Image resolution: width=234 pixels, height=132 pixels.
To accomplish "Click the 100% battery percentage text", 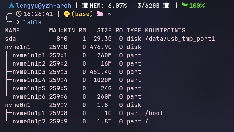I will 197,6.
